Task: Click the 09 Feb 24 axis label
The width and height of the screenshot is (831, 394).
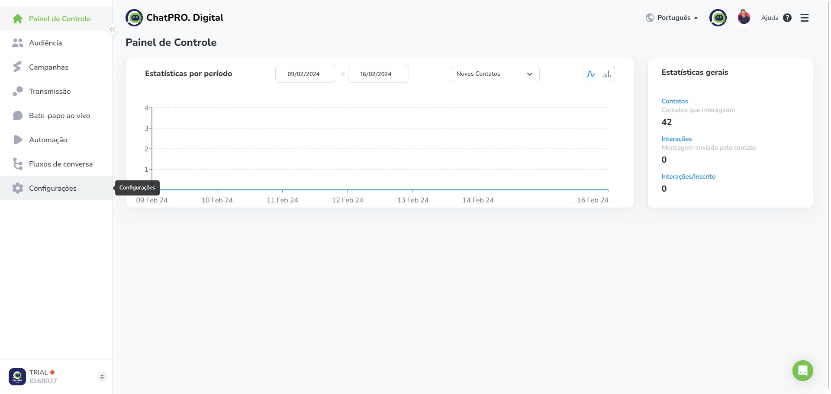Action: pyautogui.click(x=152, y=200)
